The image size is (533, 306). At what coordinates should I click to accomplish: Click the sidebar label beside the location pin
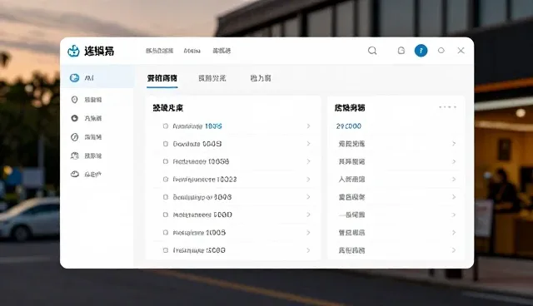pyautogui.click(x=93, y=100)
